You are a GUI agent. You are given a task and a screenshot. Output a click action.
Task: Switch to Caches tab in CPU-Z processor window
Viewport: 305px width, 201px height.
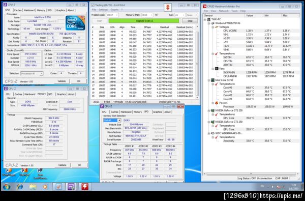coord(18,10)
